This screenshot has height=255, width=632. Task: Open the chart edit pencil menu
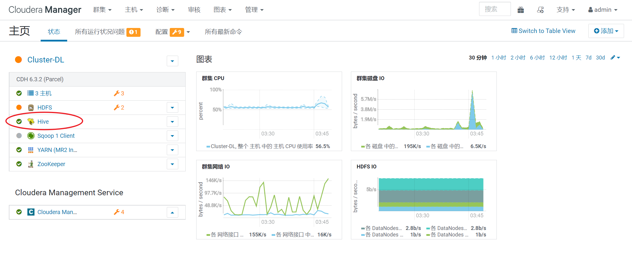pos(615,58)
